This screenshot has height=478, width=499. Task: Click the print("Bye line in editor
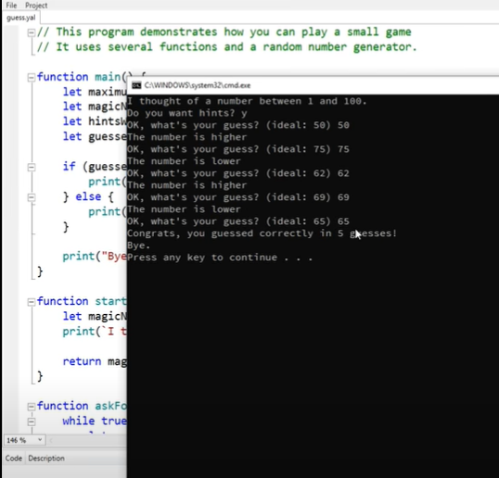95,257
